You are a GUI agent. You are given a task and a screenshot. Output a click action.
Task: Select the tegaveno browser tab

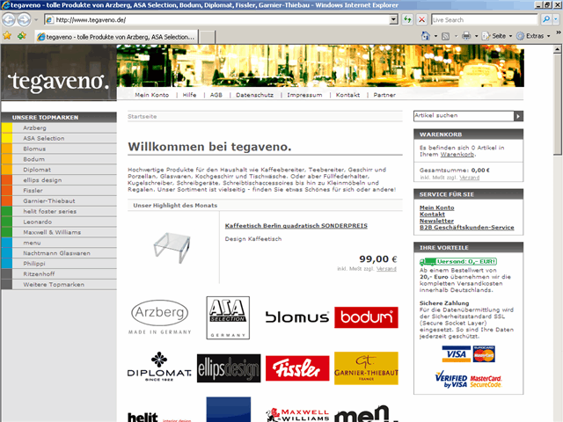pyautogui.click(x=116, y=37)
